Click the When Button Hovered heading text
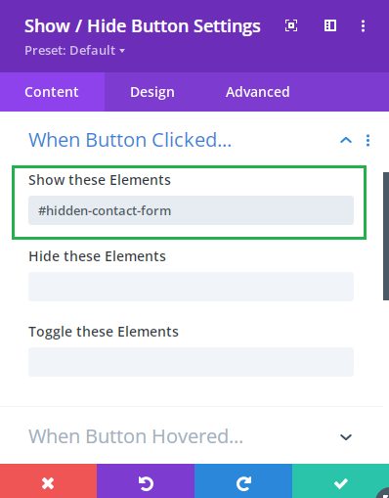 pos(136,436)
